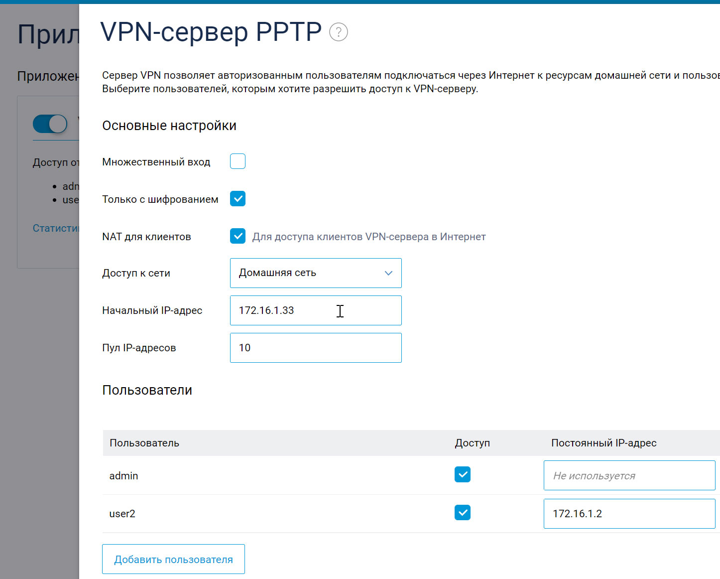Click admin's permanent IP address field

(629, 475)
